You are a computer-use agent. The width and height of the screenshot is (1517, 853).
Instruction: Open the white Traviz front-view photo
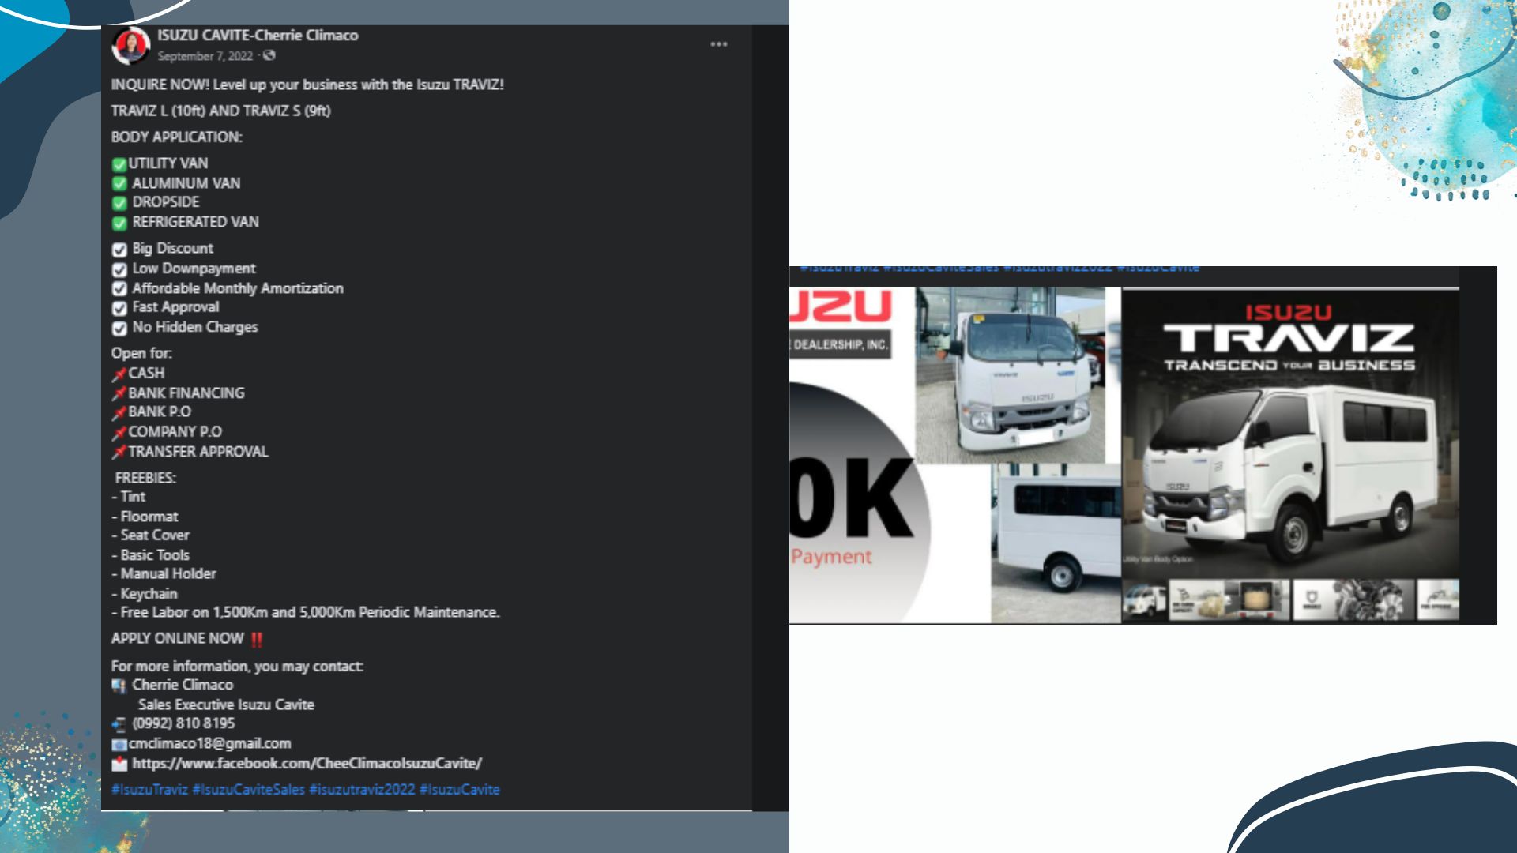pyautogui.click(x=1010, y=375)
